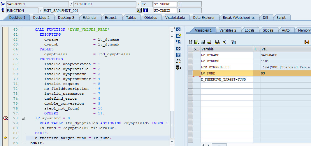Click the icon with arrows over yellow squares
The height and width of the screenshot is (146, 311).
[217, 42]
